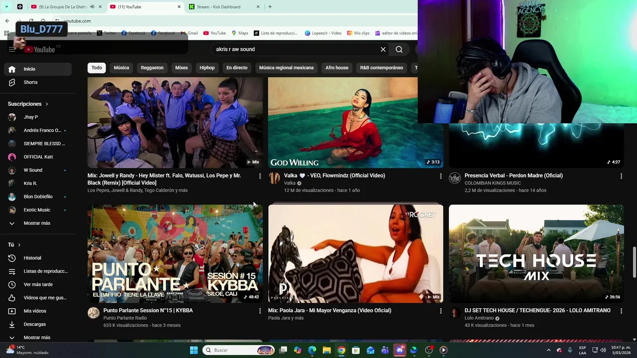Screen dimensions: 637x358
Task: Show hidden system tray icons chevron
Action: pos(548,350)
